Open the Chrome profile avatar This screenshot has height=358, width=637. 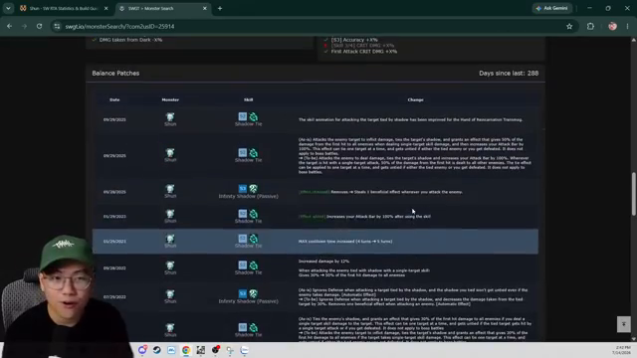[612, 27]
